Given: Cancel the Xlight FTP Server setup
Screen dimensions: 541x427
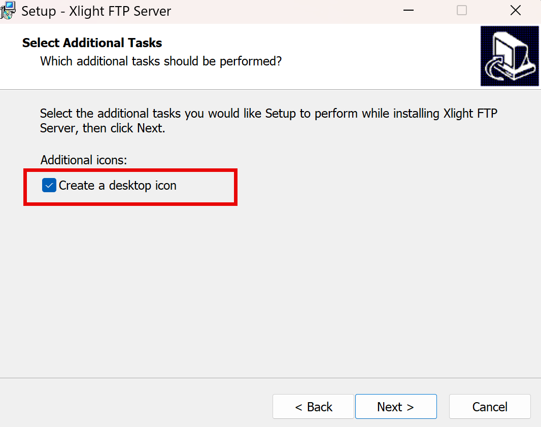Looking at the screenshot, I should [x=489, y=407].
